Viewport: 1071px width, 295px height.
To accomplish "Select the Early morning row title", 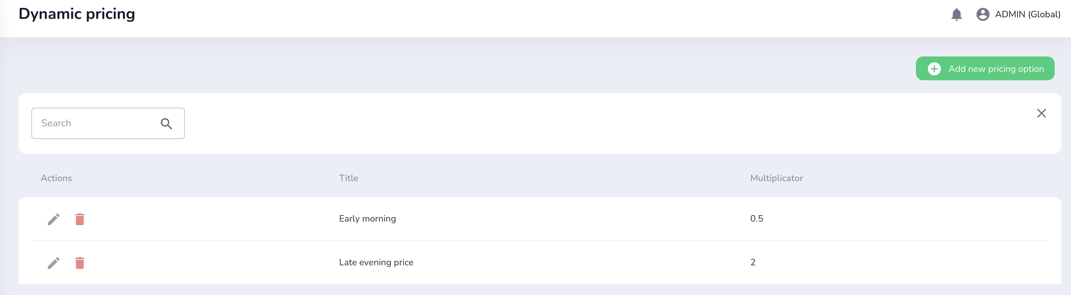I will [367, 219].
